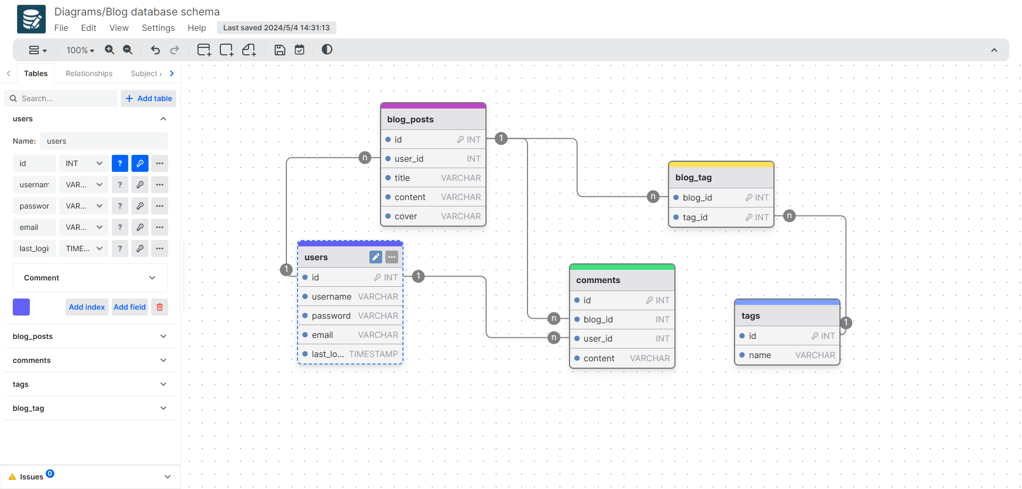Viewport: 1022px width, 489px height.
Task: Open the purple table color swatch
Action: click(21, 307)
